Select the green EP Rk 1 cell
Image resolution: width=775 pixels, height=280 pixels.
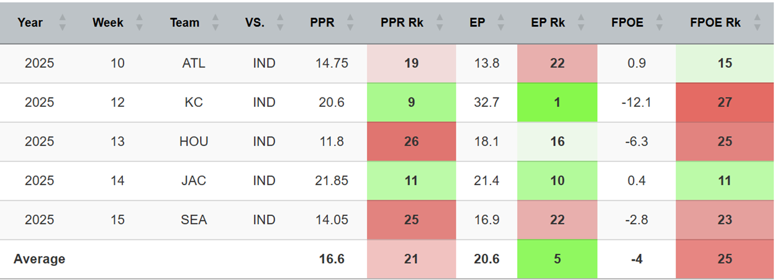click(557, 102)
